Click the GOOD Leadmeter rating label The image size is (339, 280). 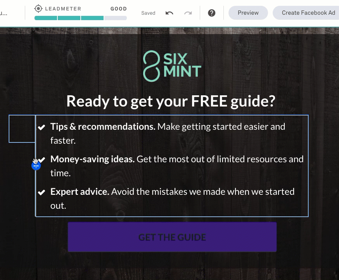(x=118, y=9)
